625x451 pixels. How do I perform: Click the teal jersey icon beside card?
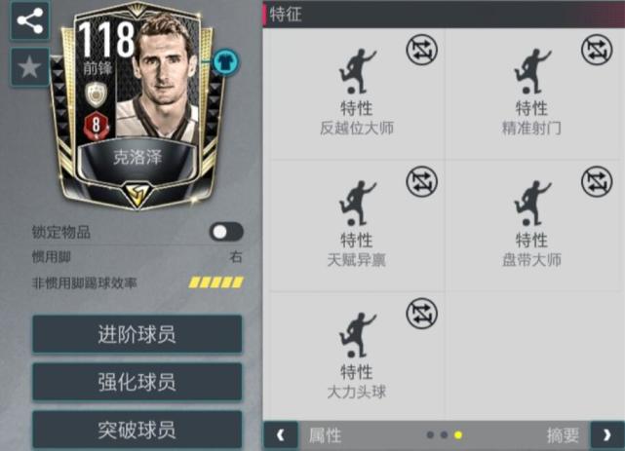[x=225, y=61]
